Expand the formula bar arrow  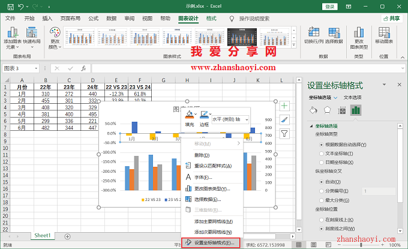403,68
